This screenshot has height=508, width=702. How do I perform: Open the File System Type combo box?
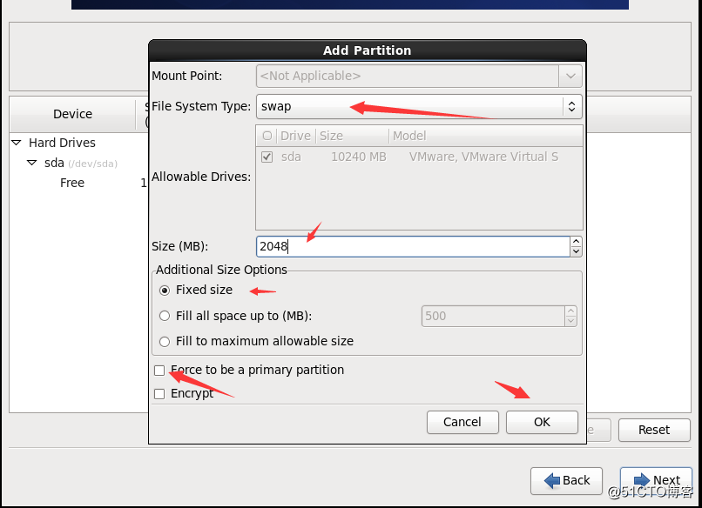click(419, 106)
